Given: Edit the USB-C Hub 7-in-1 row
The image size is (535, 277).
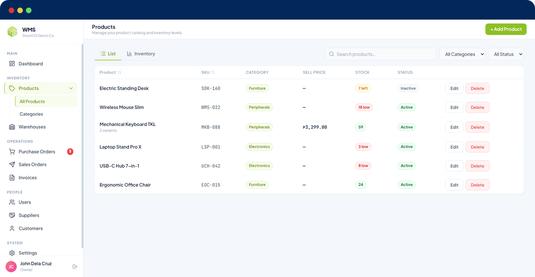Looking at the screenshot, I should [454, 166].
